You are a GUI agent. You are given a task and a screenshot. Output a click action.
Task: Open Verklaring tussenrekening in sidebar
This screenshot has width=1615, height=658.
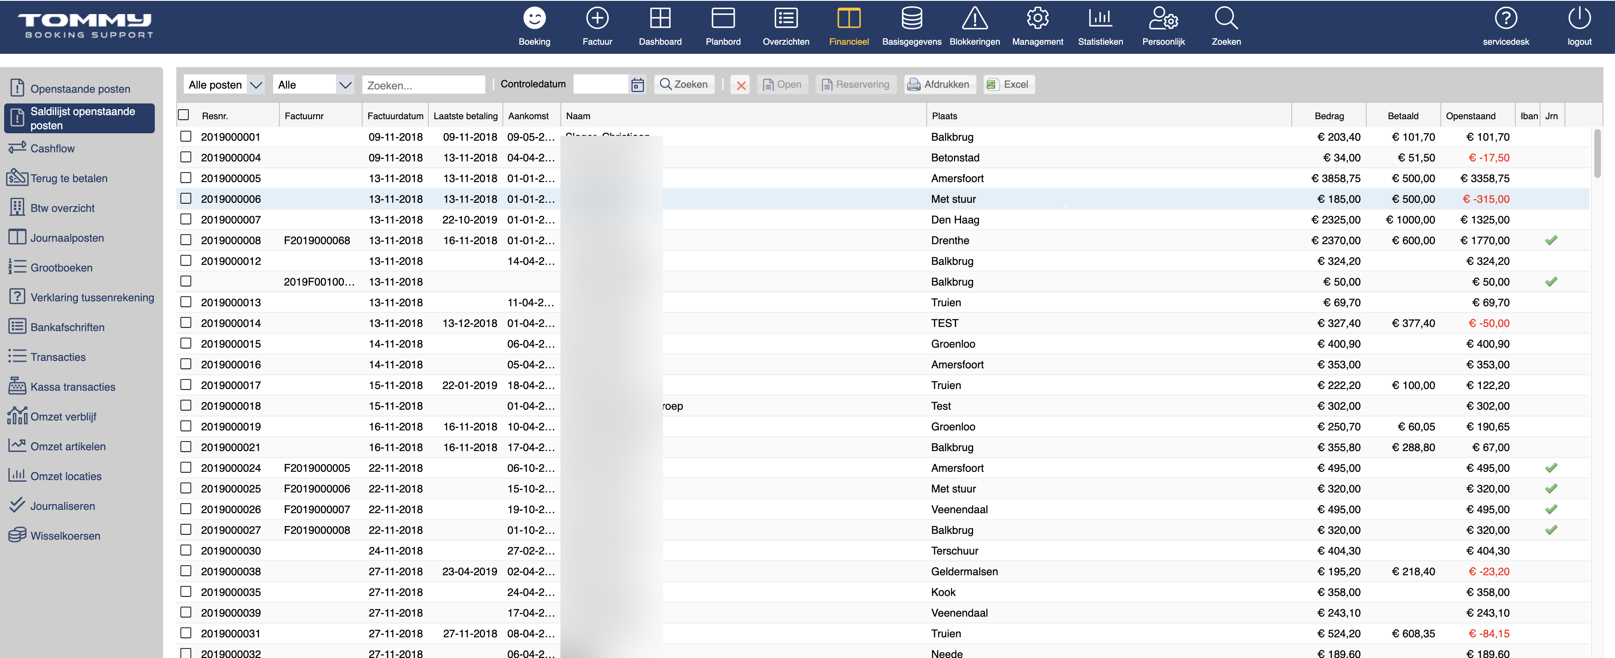click(x=92, y=297)
